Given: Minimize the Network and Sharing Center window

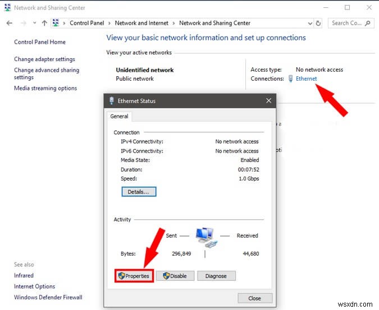Looking at the screenshot, I should point(326,8).
